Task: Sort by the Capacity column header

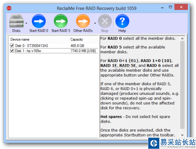Action: tap(83, 39)
